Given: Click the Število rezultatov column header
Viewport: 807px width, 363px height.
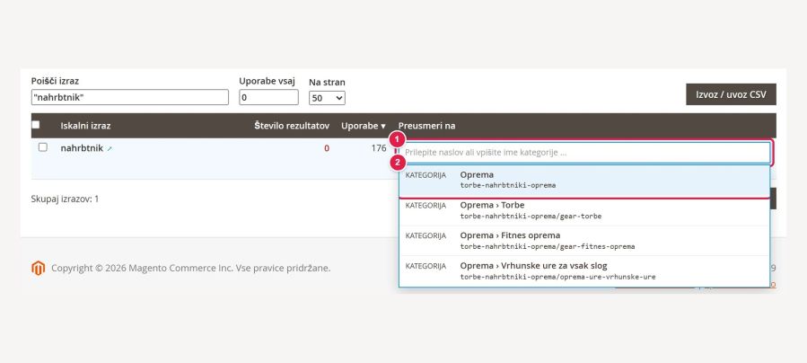Looking at the screenshot, I should 292,126.
